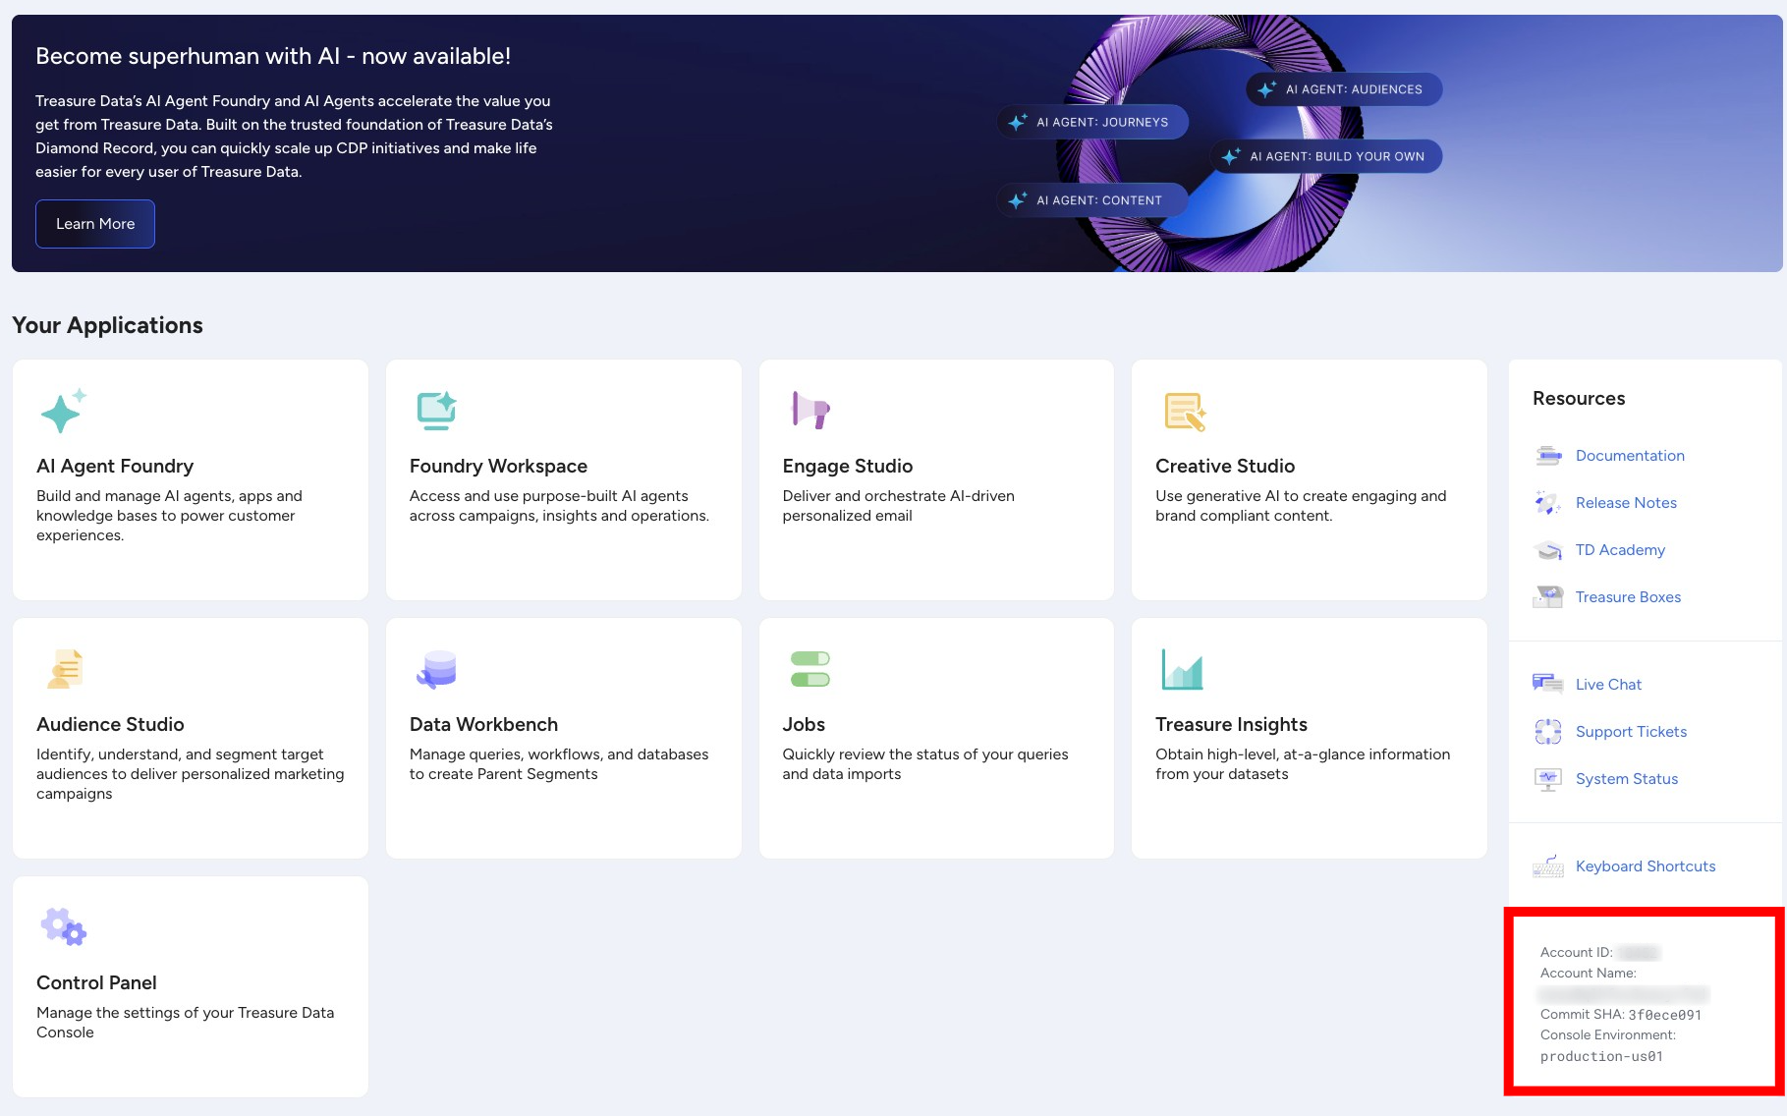Open the Audience Studio profile icon
This screenshot has height=1116, width=1787.
tap(65, 669)
